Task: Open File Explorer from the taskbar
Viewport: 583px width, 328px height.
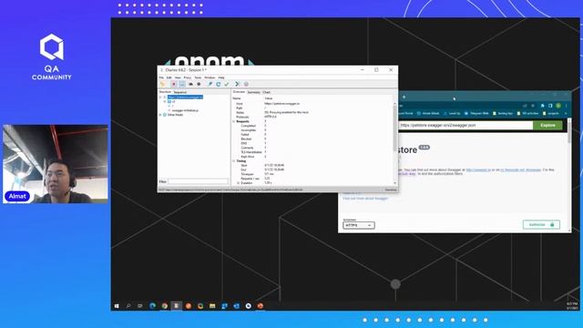Action: (212, 306)
